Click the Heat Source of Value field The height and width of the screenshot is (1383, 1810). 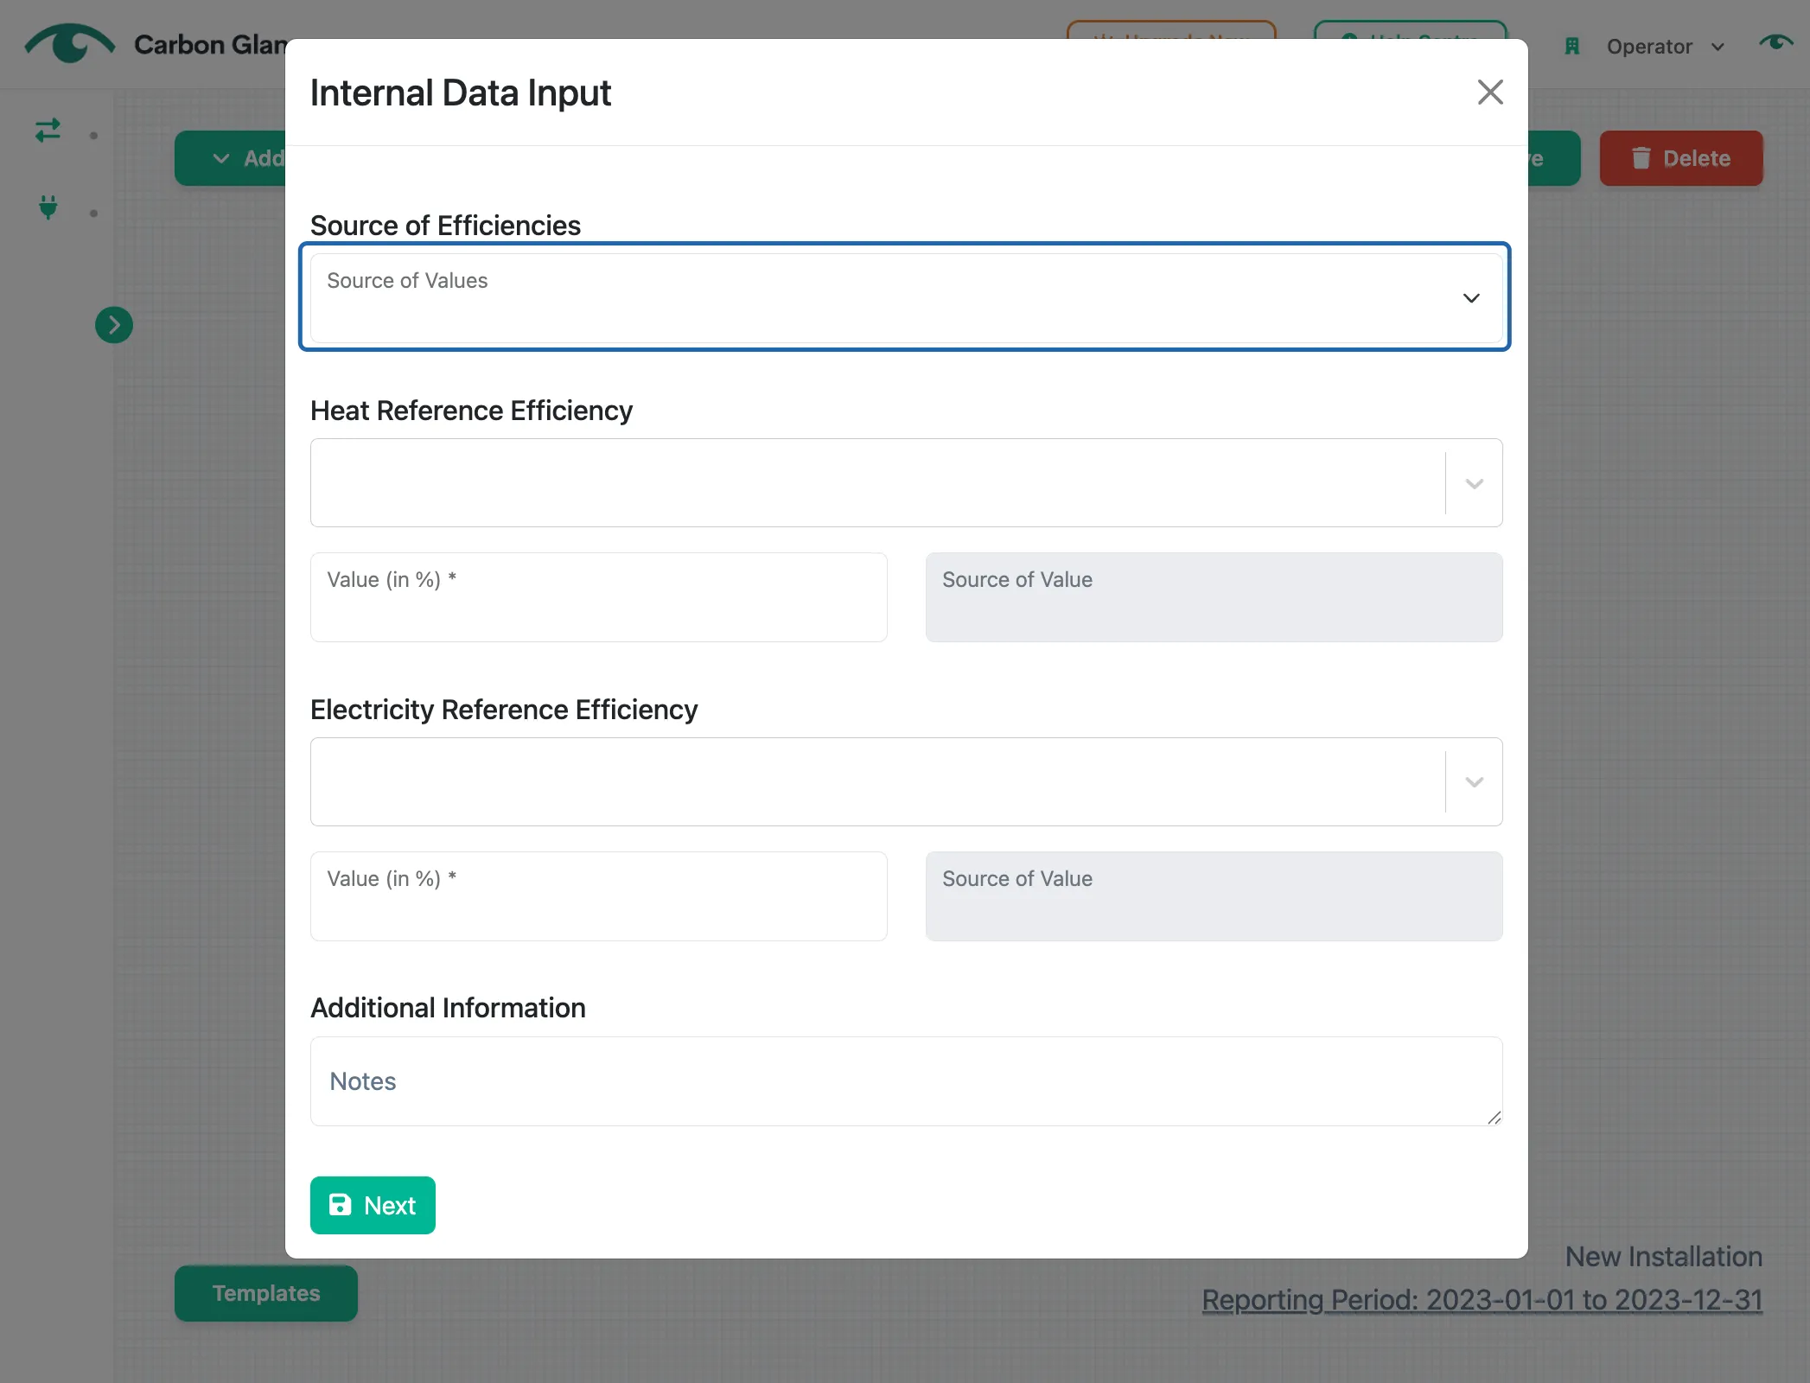(x=1214, y=597)
